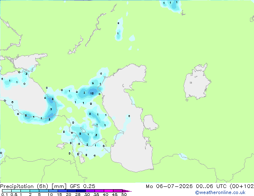Click the "00..06 UTC" time range text
This screenshot has width=254, height=196.
click(211, 186)
